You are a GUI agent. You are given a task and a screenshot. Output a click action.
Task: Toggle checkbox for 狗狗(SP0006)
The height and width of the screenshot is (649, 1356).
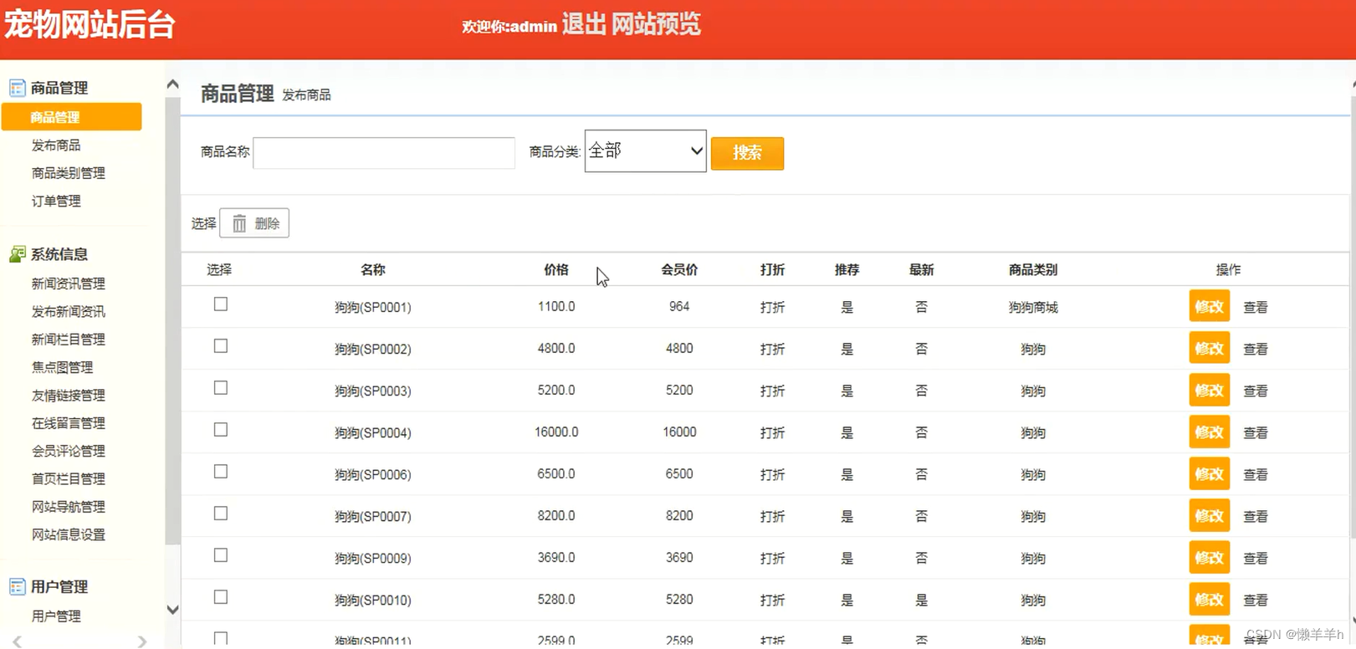coord(221,472)
